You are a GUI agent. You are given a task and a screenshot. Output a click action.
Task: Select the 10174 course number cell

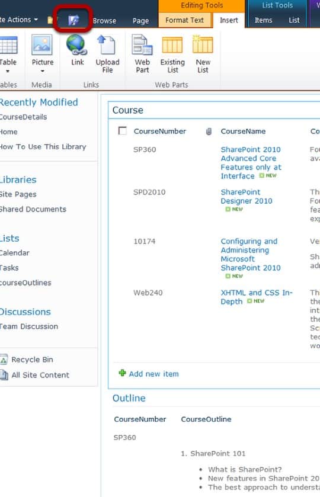[145, 241]
